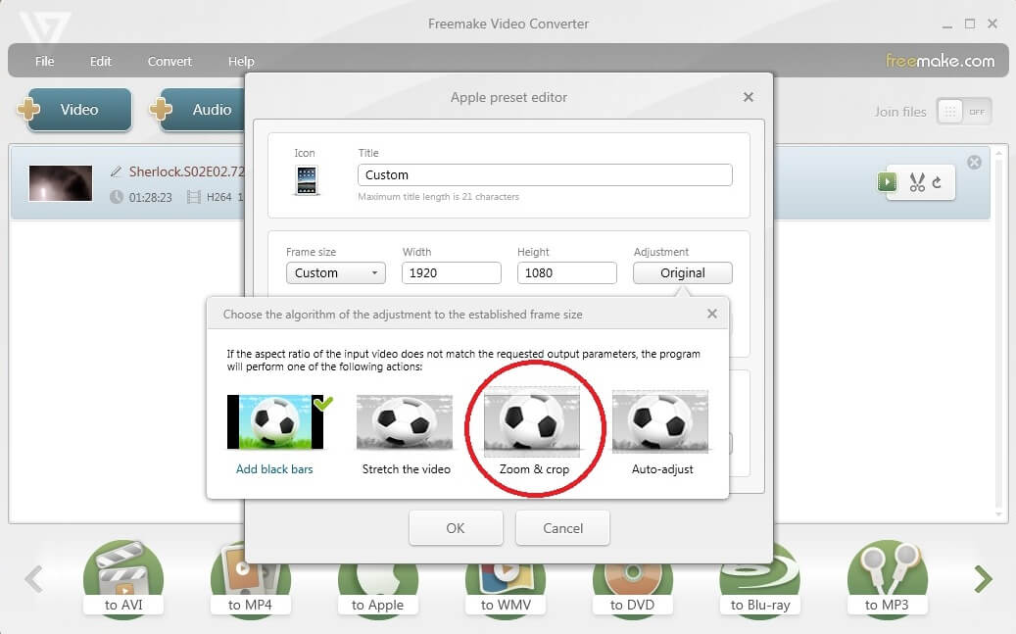This screenshot has height=634, width=1016.
Task: Open the Frame size dropdown
Action: pyautogui.click(x=336, y=273)
